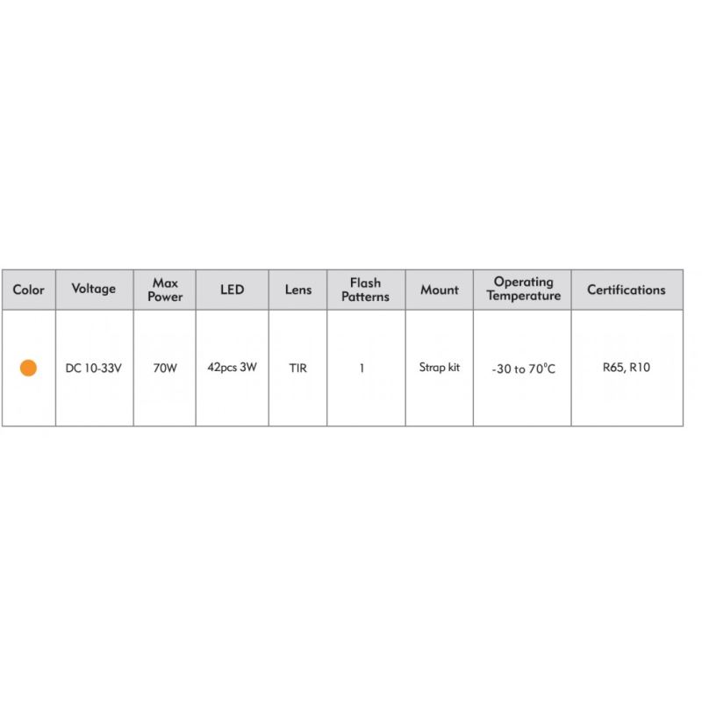Select the TIR lens value

(x=298, y=368)
